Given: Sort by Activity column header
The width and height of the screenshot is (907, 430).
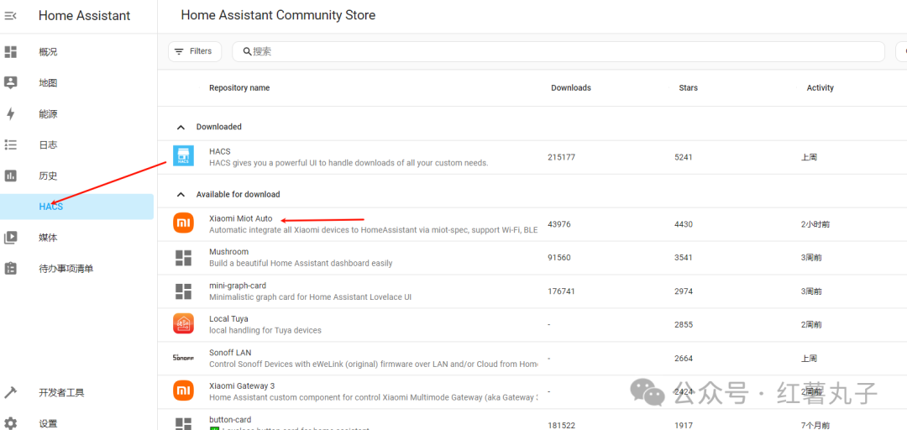Looking at the screenshot, I should coord(820,88).
